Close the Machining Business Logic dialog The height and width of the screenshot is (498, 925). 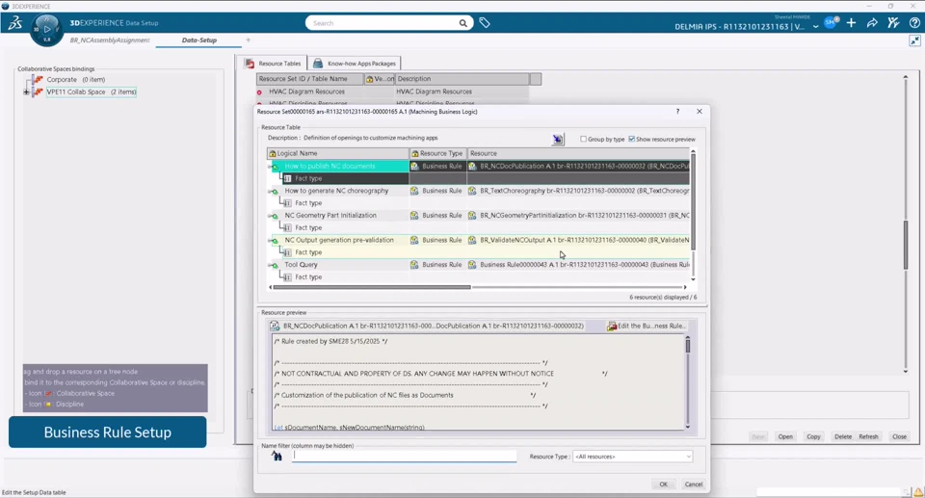(700, 111)
